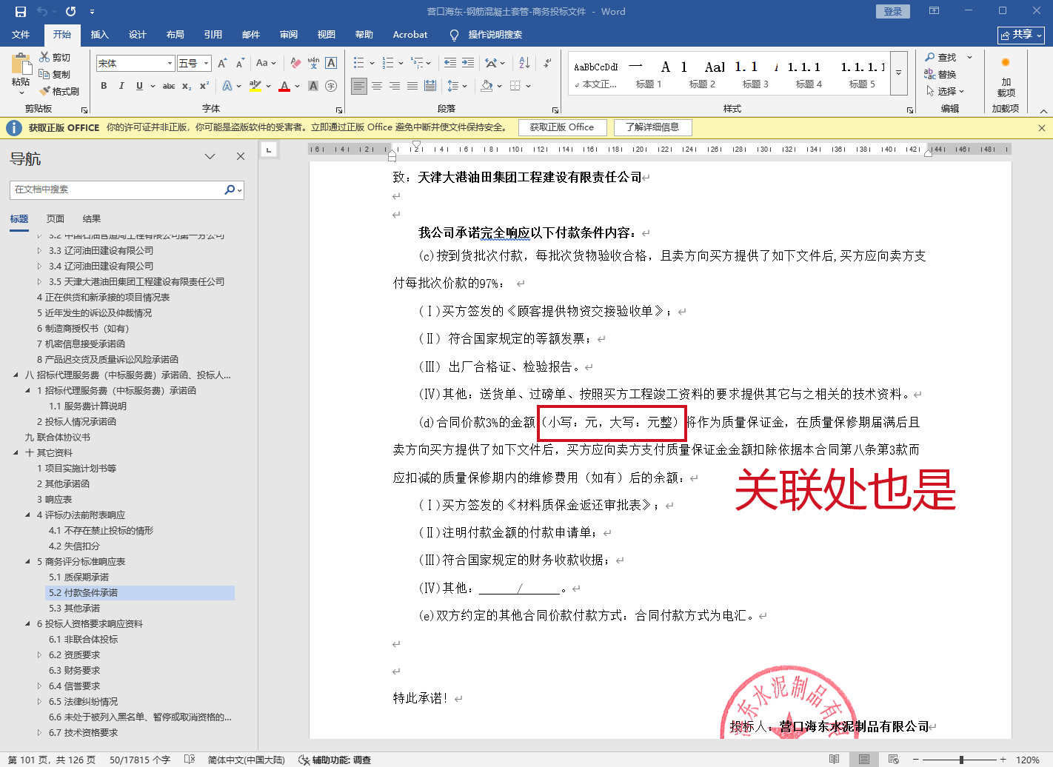Collapse the '八 招标代理服务费' navigation heading

16,375
